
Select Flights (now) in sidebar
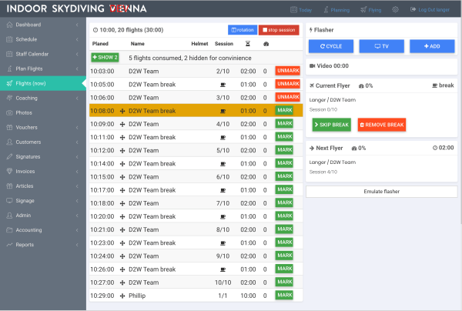click(x=43, y=83)
